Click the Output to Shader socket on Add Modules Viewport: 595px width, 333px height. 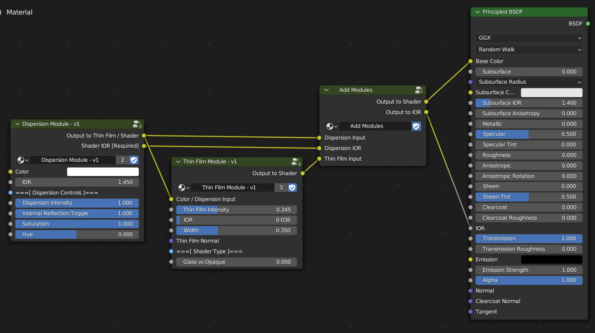tap(426, 102)
